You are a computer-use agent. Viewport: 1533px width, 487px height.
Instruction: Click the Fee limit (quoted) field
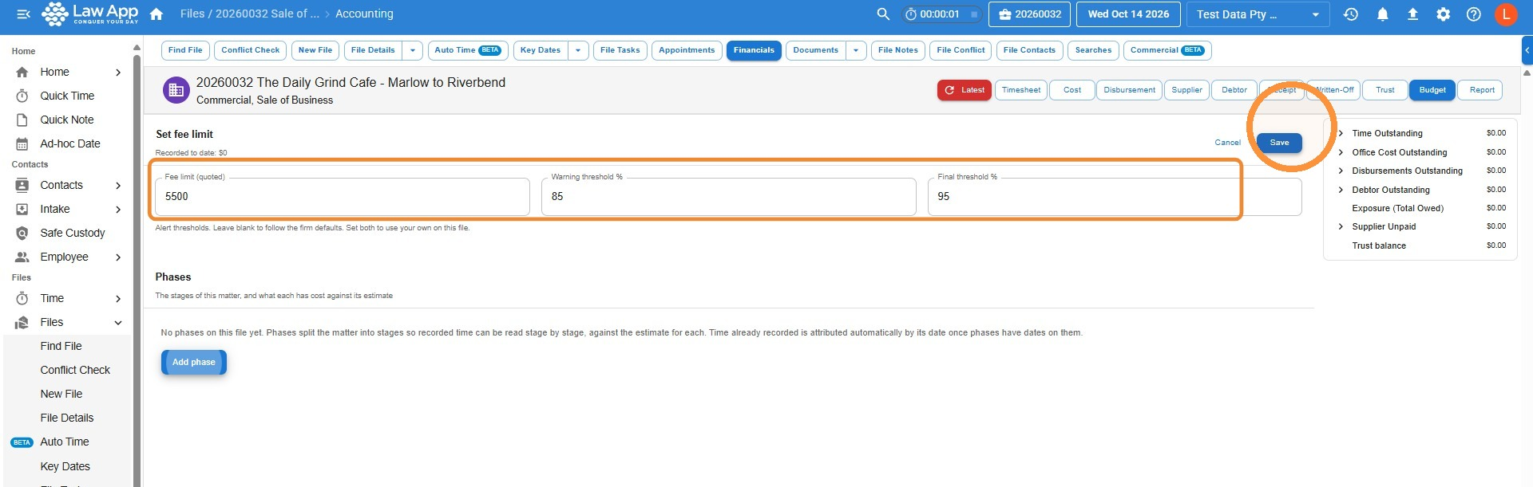(x=343, y=196)
